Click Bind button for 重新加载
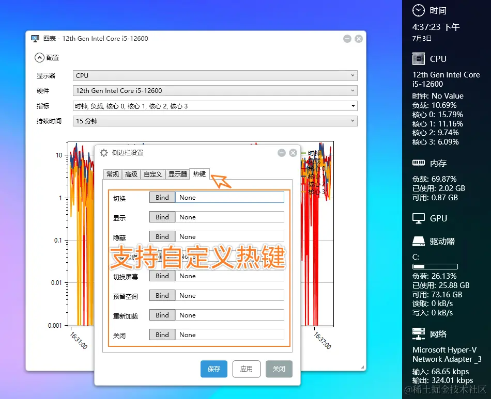This screenshot has height=399, width=491. (162, 315)
